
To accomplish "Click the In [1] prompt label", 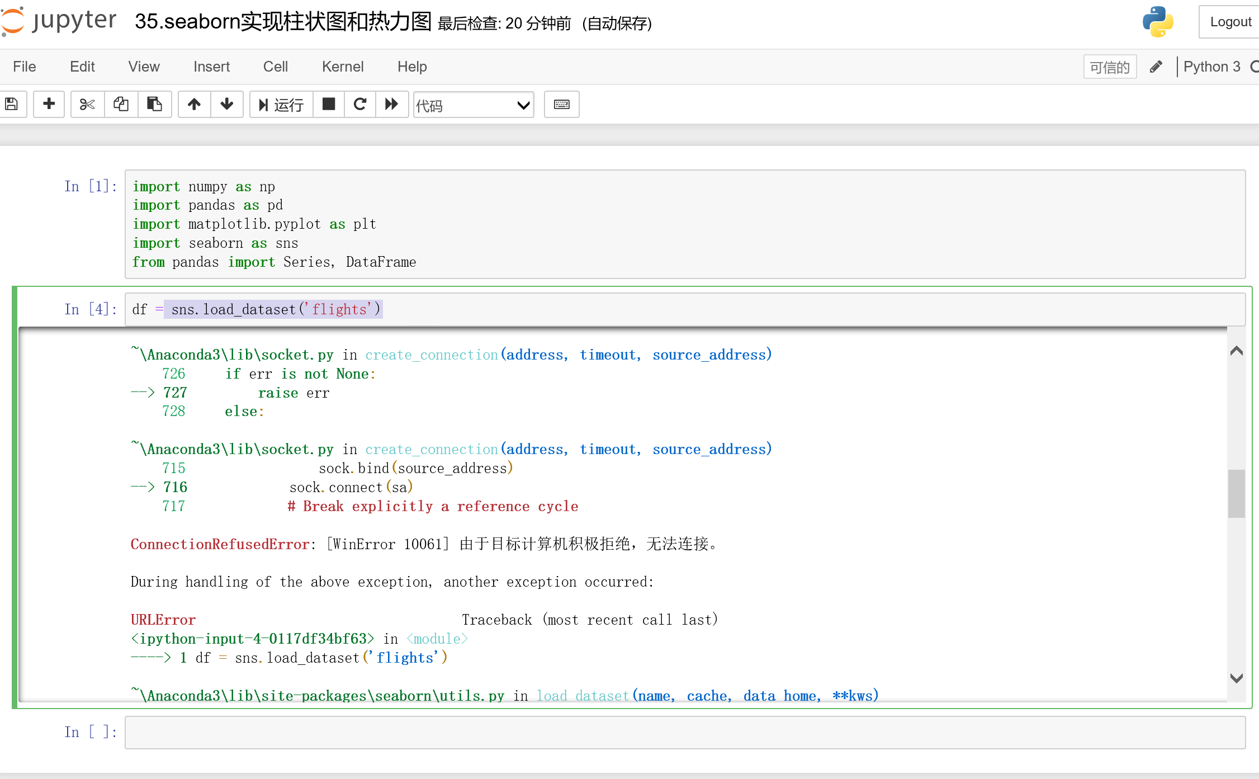I will click(91, 186).
